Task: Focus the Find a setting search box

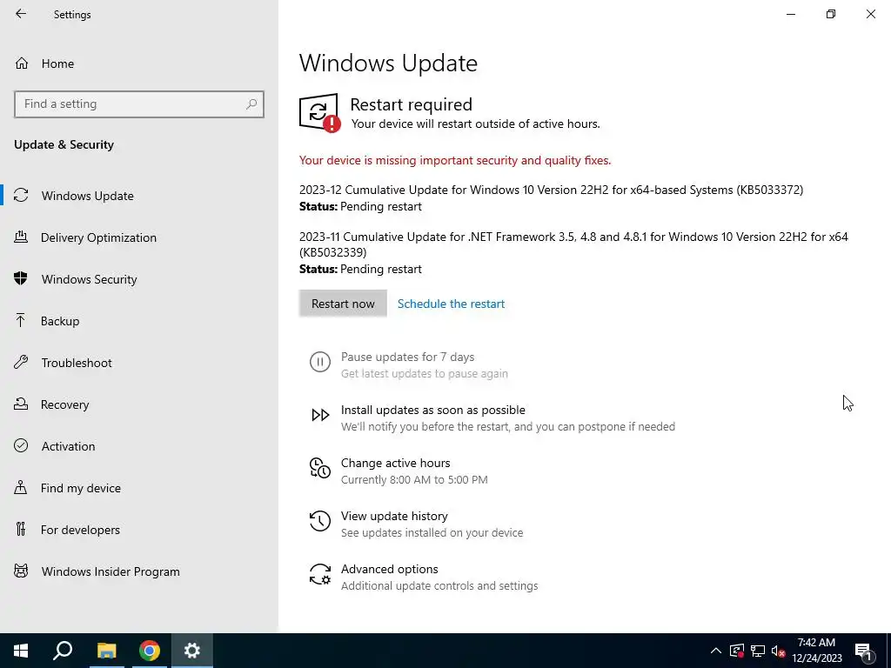Action: point(138,104)
